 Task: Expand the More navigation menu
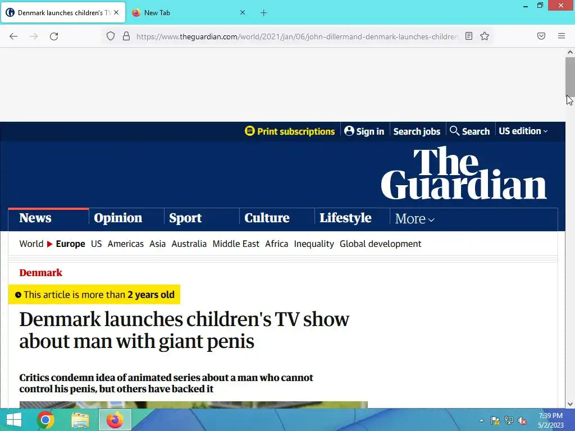pos(414,219)
